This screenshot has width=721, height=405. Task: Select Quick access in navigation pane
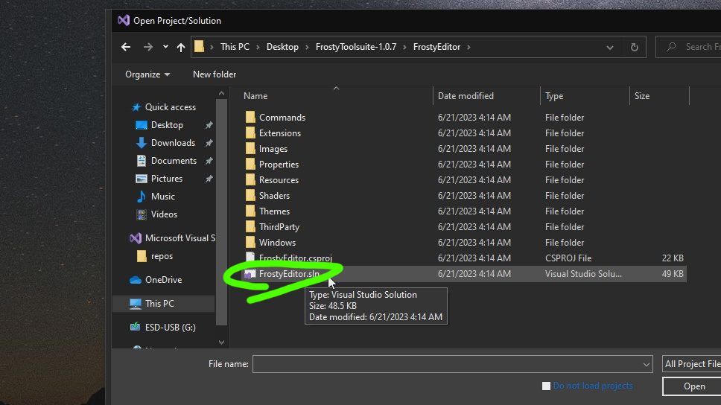pyautogui.click(x=171, y=107)
